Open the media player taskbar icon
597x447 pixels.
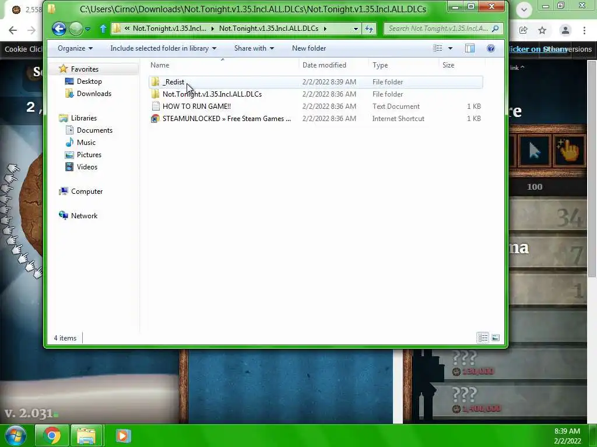point(123,435)
